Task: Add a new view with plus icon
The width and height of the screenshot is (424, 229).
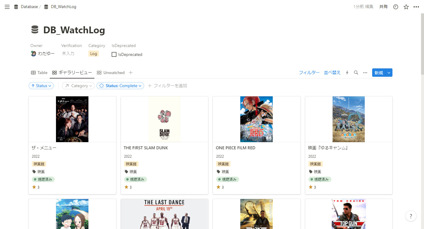Action: (131, 73)
